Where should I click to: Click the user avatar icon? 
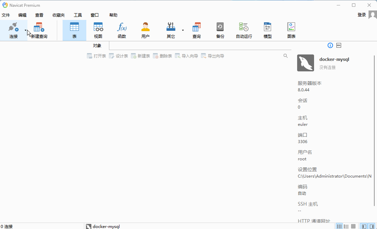click(373, 15)
